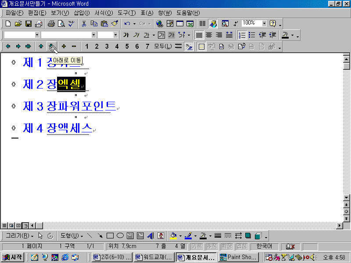Paste from clipboard
The height and width of the screenshot is (263, 351).
click(x=104, y=24)
